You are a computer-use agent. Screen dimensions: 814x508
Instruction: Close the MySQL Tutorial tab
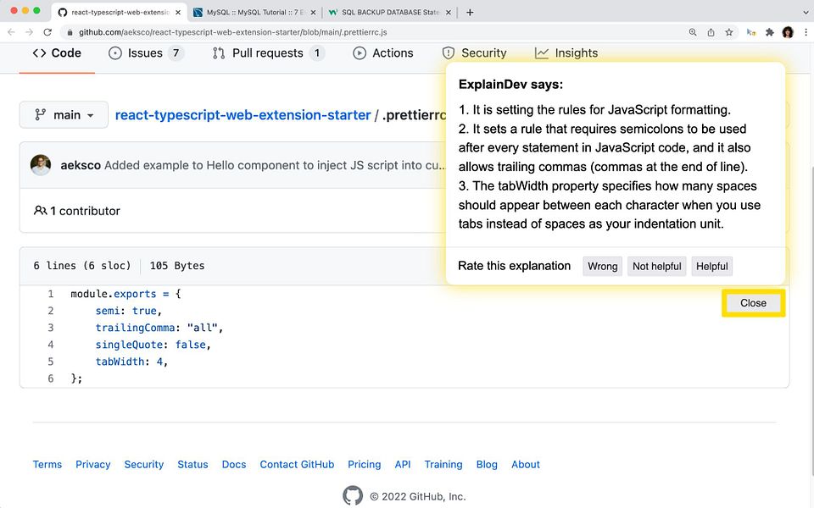point(313,12)
